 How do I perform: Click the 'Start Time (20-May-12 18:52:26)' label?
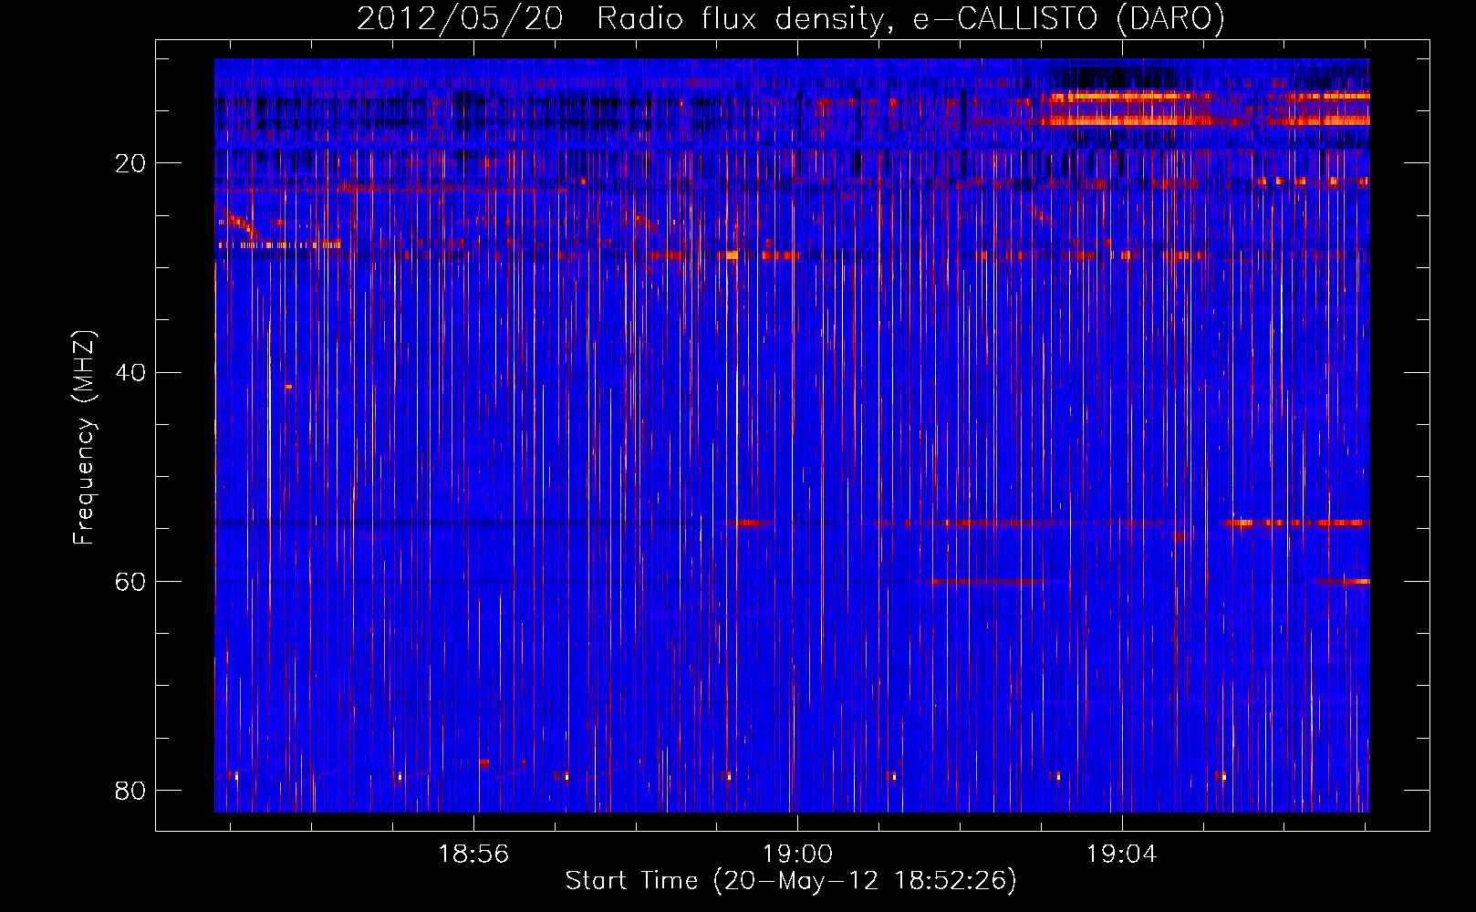coord(791,881)
